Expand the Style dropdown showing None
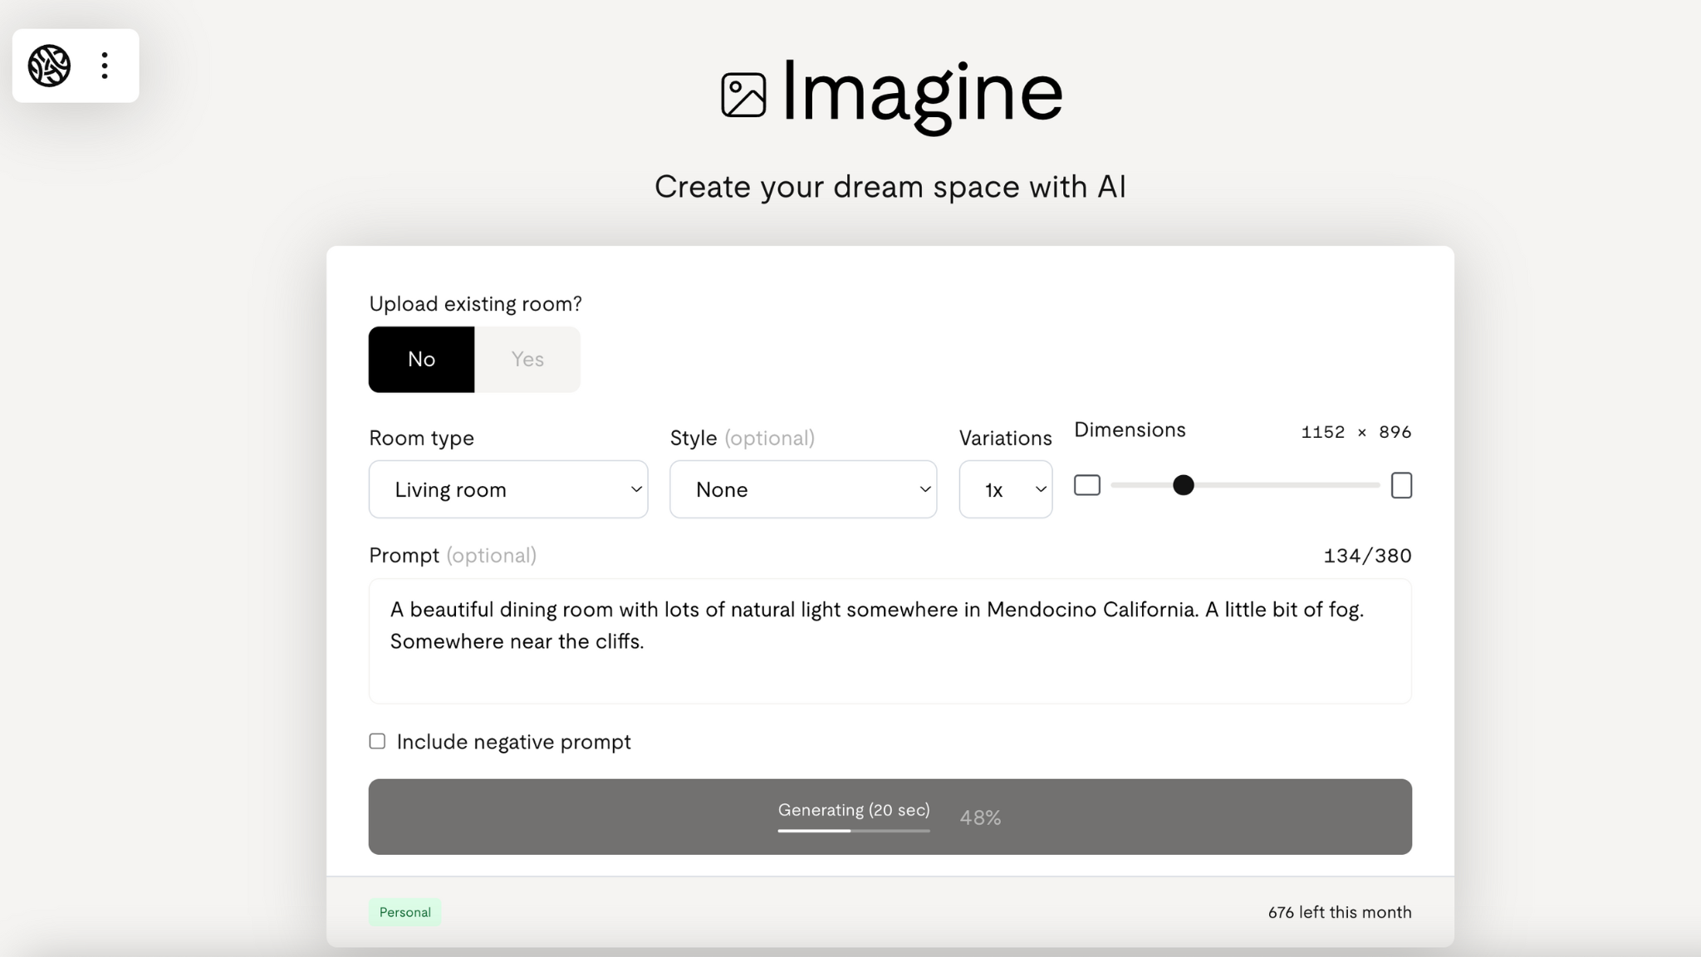The height and width of the screenshot is (957, 1701). click(x=803, y=489)
